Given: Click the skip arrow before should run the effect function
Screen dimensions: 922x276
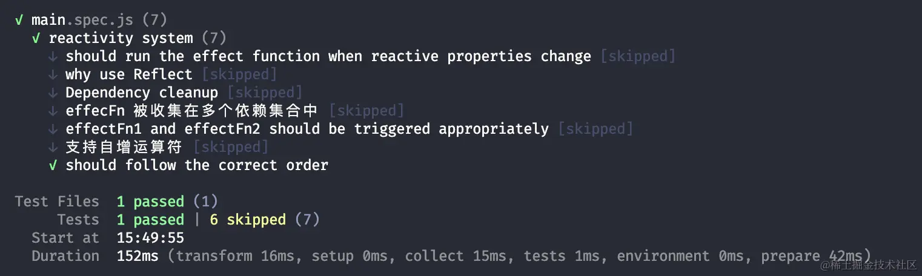Looking at the screenshot, I should point(53,57).
